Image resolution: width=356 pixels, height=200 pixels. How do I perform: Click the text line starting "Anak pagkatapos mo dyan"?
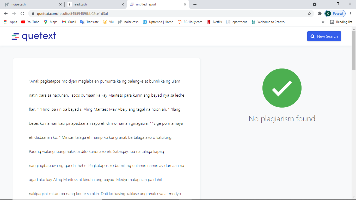[105, 81]
